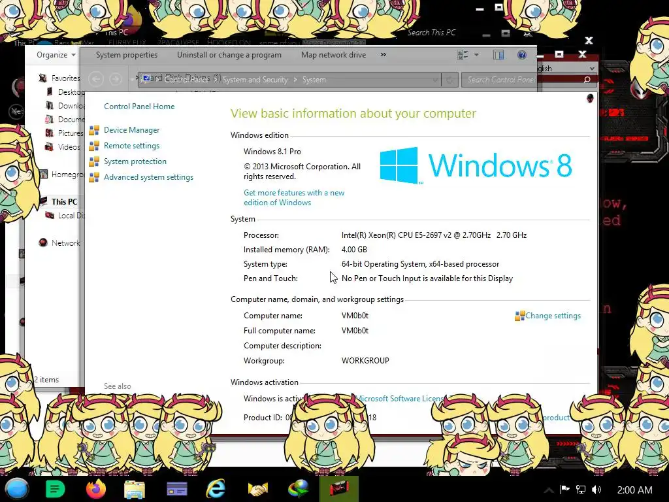
Task: Open Internet Download Manager on taskbar
Action: point(298,489)
